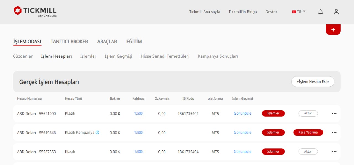Click account number ABD Doları - 55587353
The image size is (354, 165).
tap(36, 152)
